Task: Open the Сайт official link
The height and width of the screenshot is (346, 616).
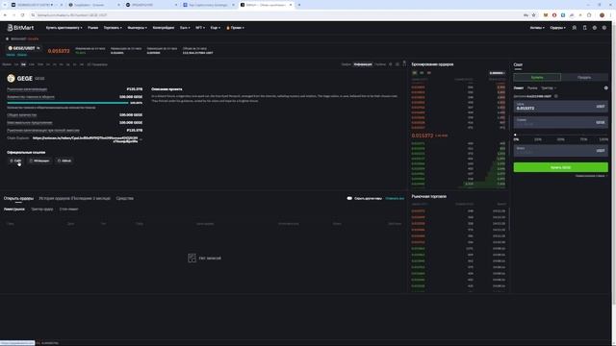Action: [x=15, y=161]
